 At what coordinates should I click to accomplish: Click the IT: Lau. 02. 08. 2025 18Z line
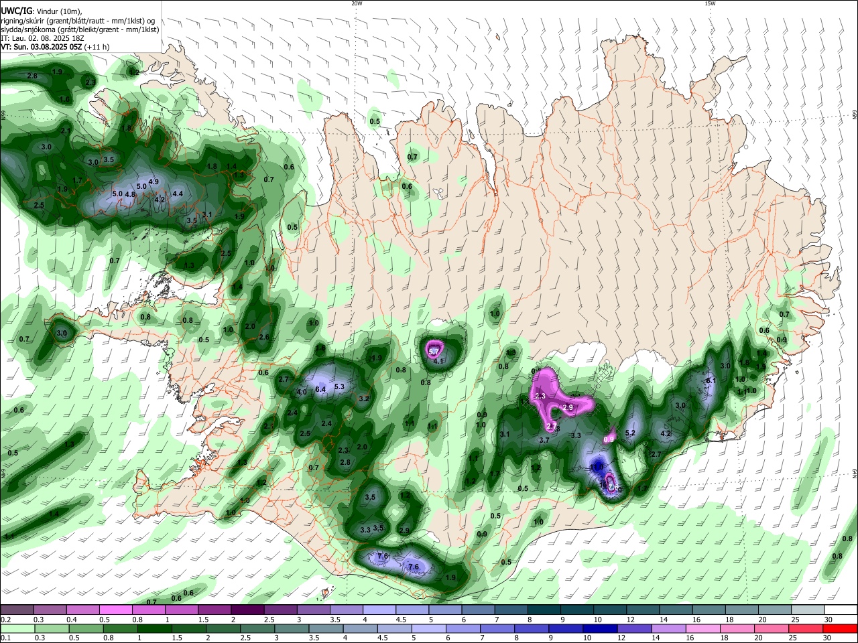42,38
